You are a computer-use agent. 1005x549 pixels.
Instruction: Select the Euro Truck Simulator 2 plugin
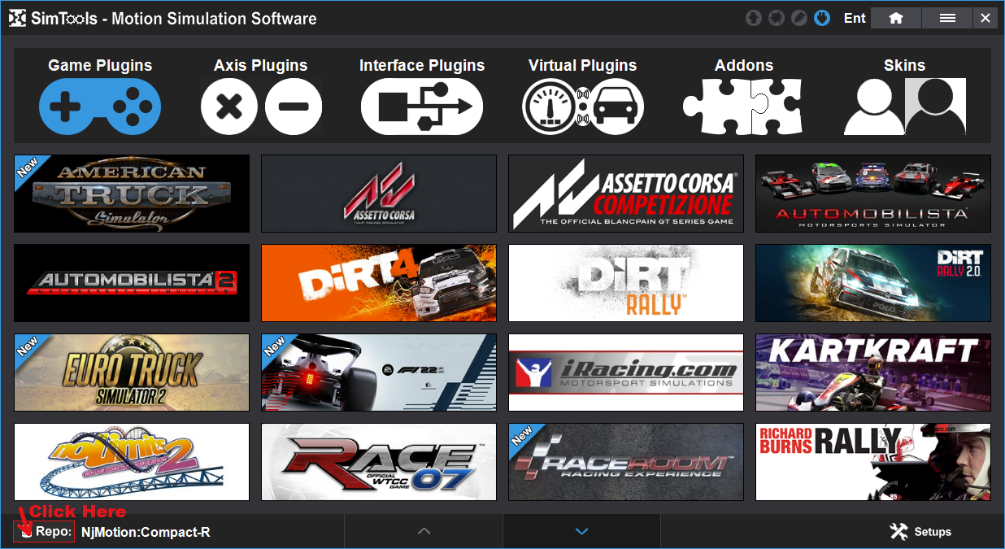coord(132,373)
